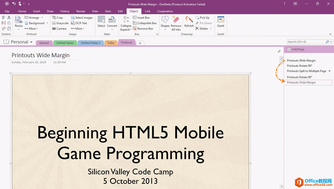Click the Arrange printout option
This screenshot has height=189, width=334.
click(x=32, y=17)
